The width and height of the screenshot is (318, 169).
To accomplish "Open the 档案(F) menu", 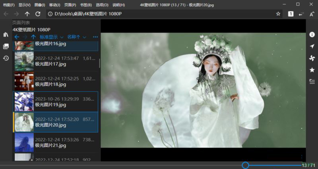I will tap(9, 5).
